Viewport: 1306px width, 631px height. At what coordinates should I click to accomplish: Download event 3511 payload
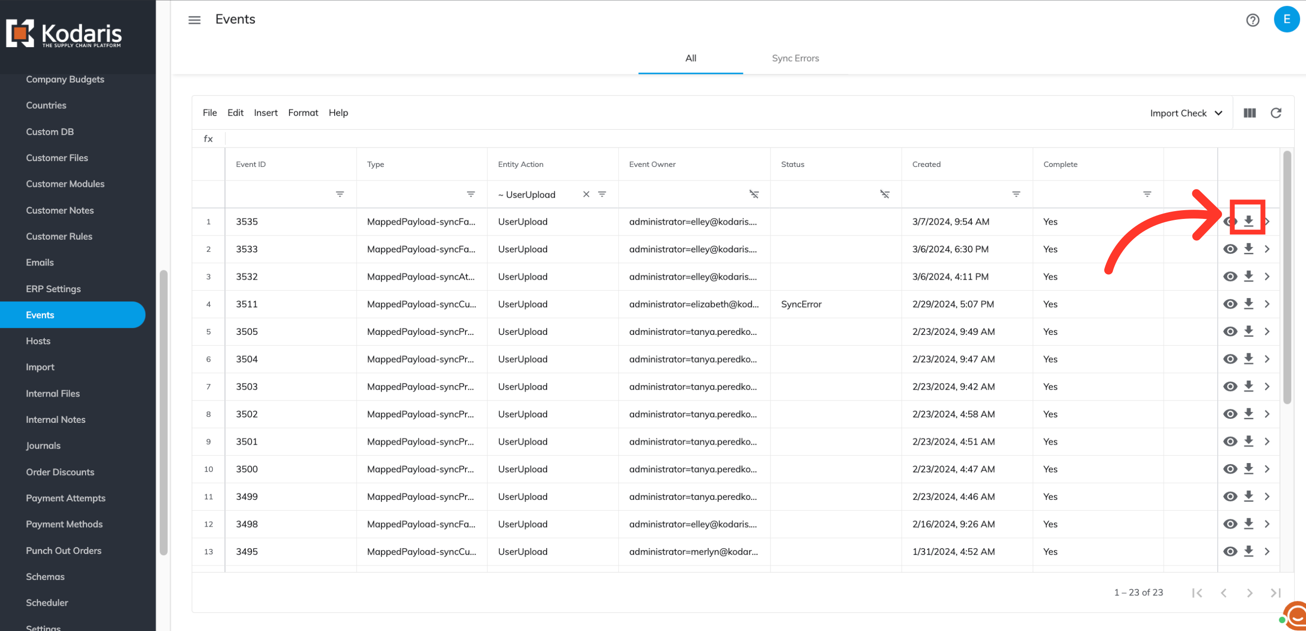click(1248, 304)
